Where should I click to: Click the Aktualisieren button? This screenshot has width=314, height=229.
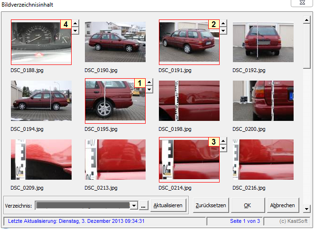pyautogui.click(x=168, y=205)
